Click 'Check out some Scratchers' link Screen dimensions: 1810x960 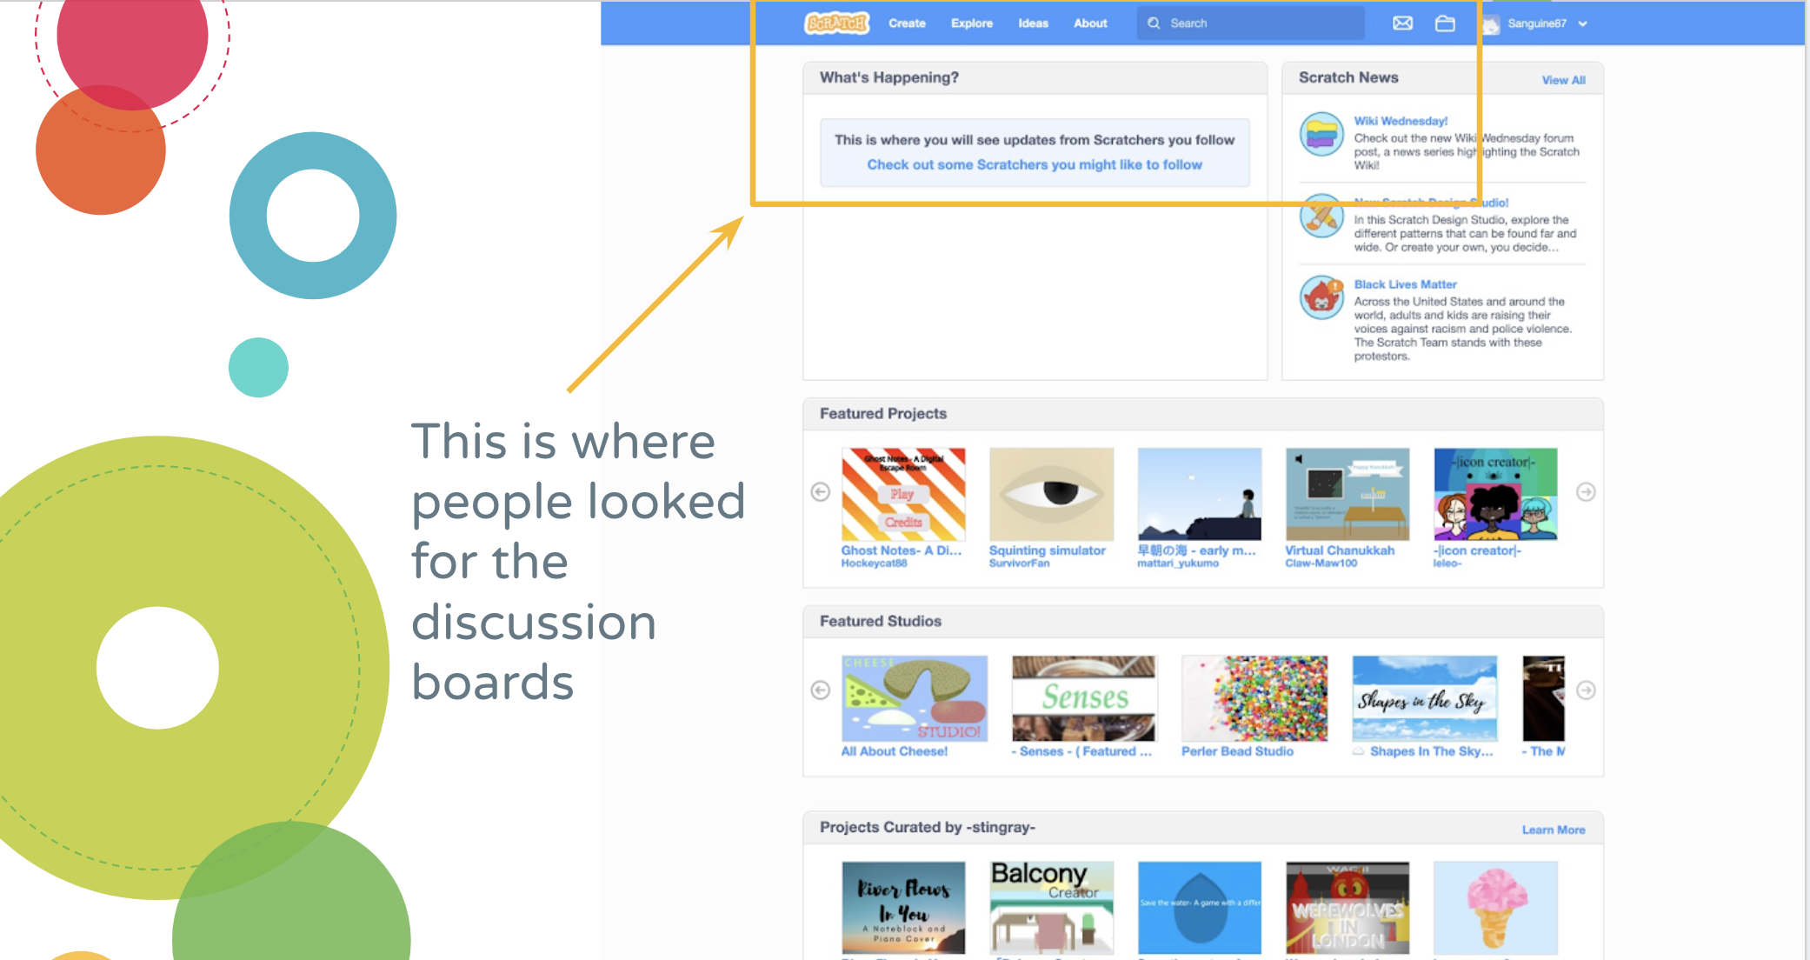point(1035,165)
